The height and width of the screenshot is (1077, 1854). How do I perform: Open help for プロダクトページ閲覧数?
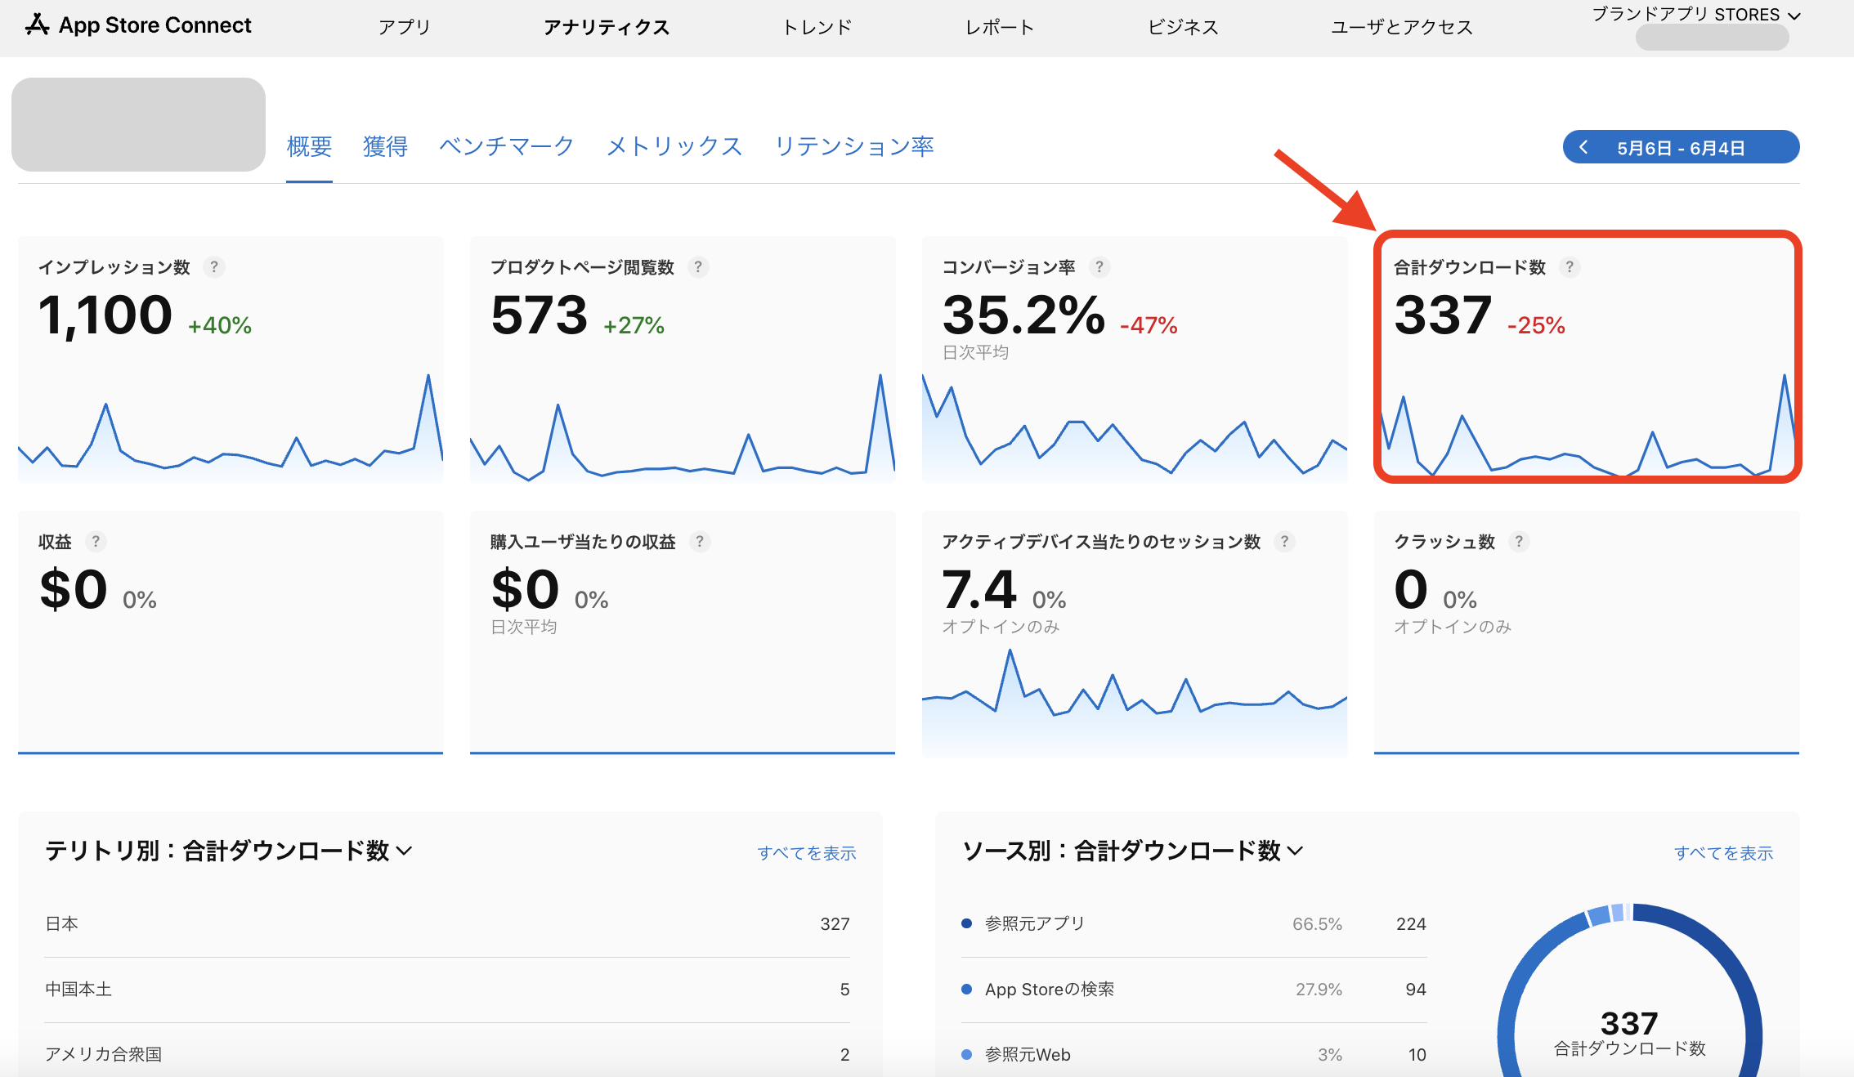[x=698, y=267]
